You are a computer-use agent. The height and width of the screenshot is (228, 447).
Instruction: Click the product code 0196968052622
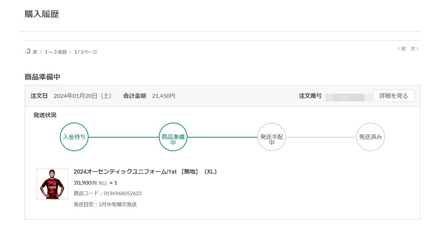(x=123, y=193)
